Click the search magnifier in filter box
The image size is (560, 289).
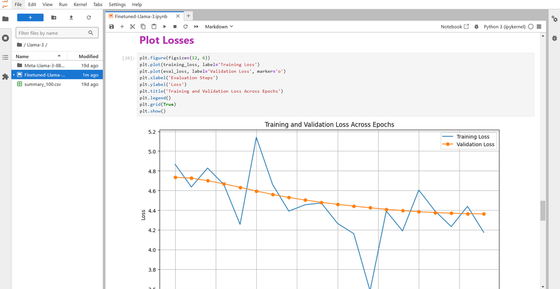(91, 33)
